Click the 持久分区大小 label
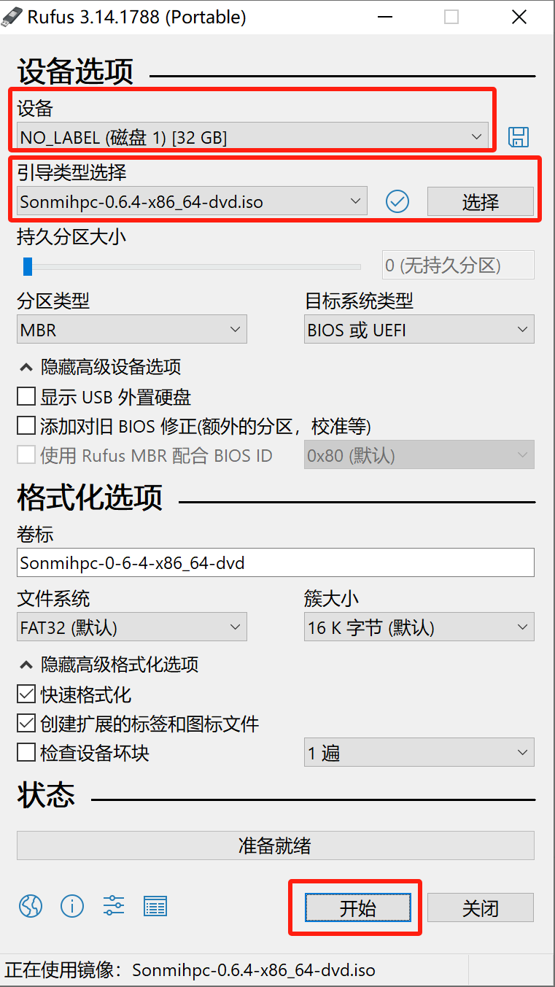 [72, 236]
